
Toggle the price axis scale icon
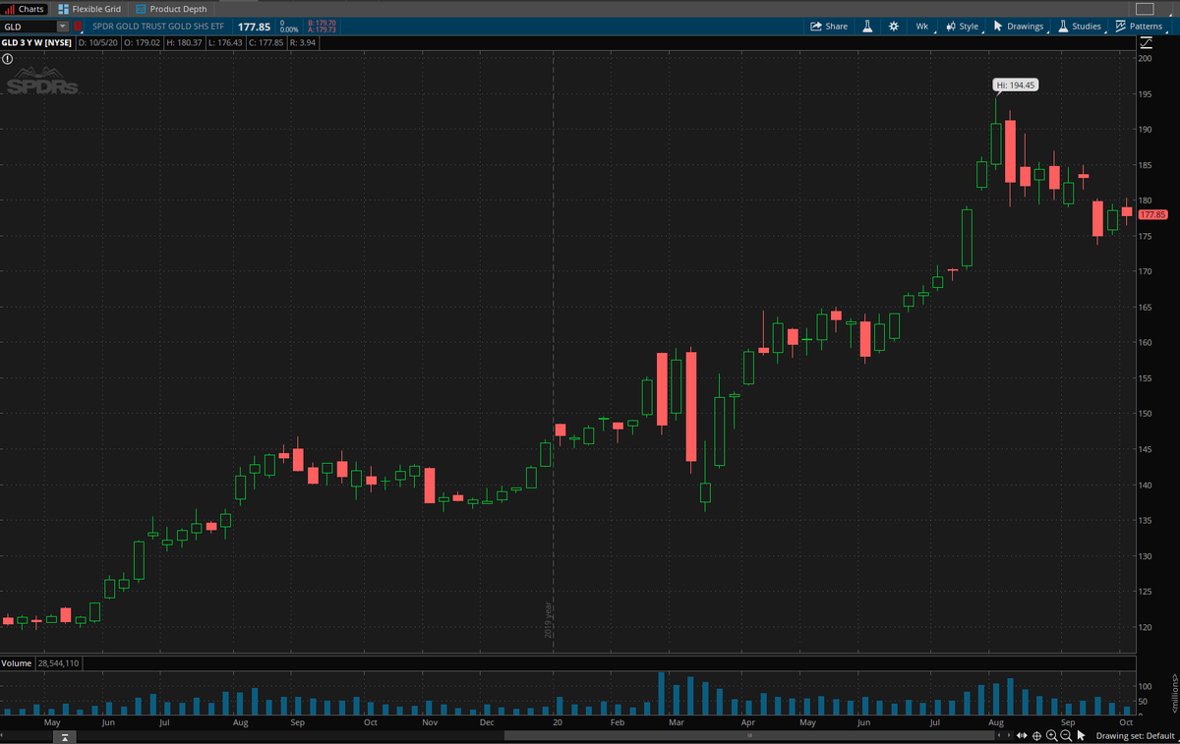pos(1146,43)
